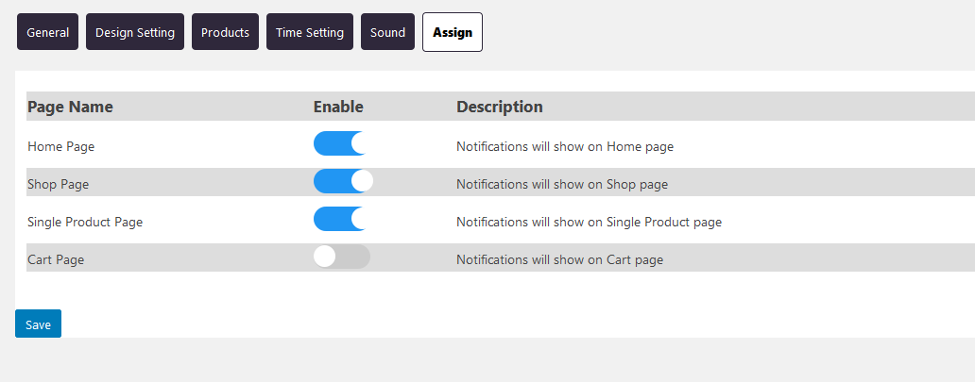Click the Cart page notifications description text
The image size is (975, 382).
pos(559,259)
